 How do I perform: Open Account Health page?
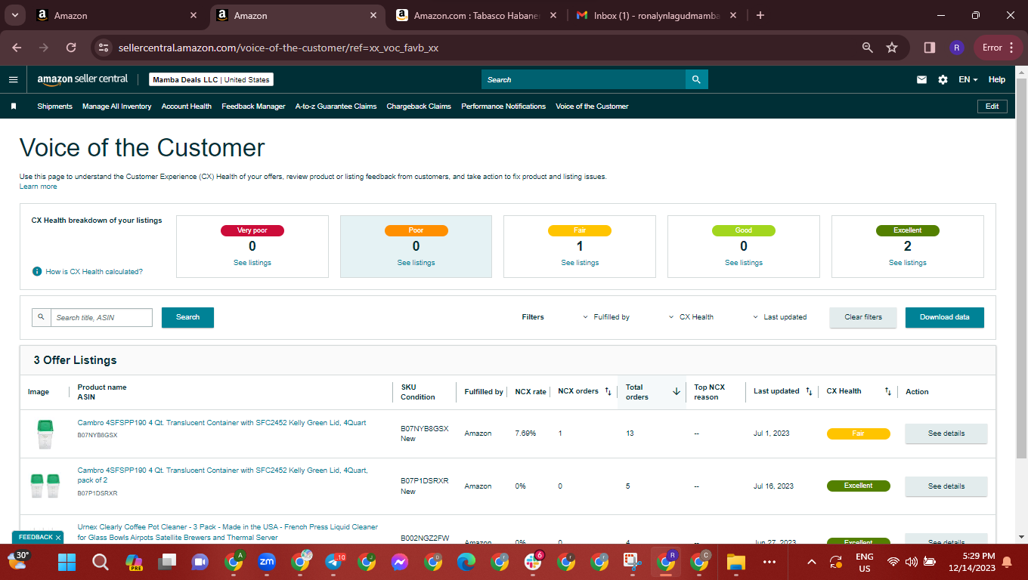(187, 106)
